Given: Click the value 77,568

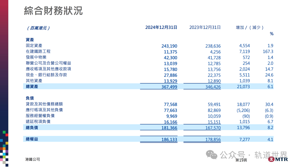Looking at the screenshot, I should tap(170, 104).
